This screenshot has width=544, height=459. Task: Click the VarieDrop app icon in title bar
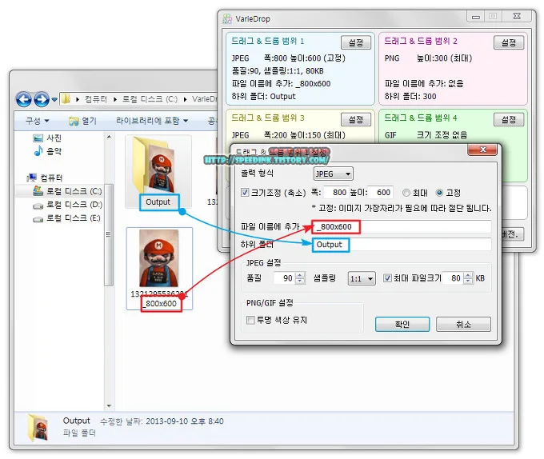click(x=227, y=18)
